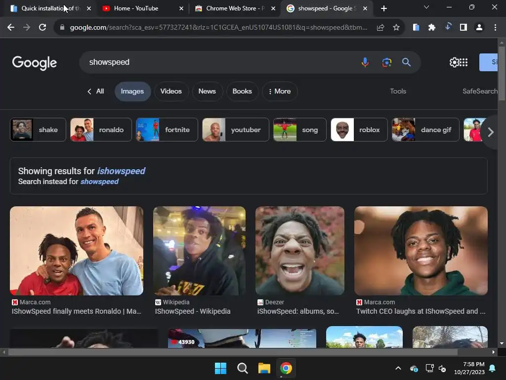Click the horizontal scrollbar thumb
The width and height of the screenshot is (506, 380).
click(232, 352)
